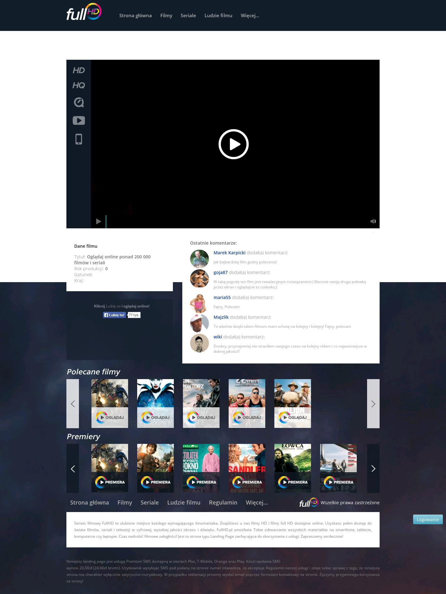The image size is (446, 594).
Task: Advance Premiery carousel with right arrow
Action: tap(373, 469)
